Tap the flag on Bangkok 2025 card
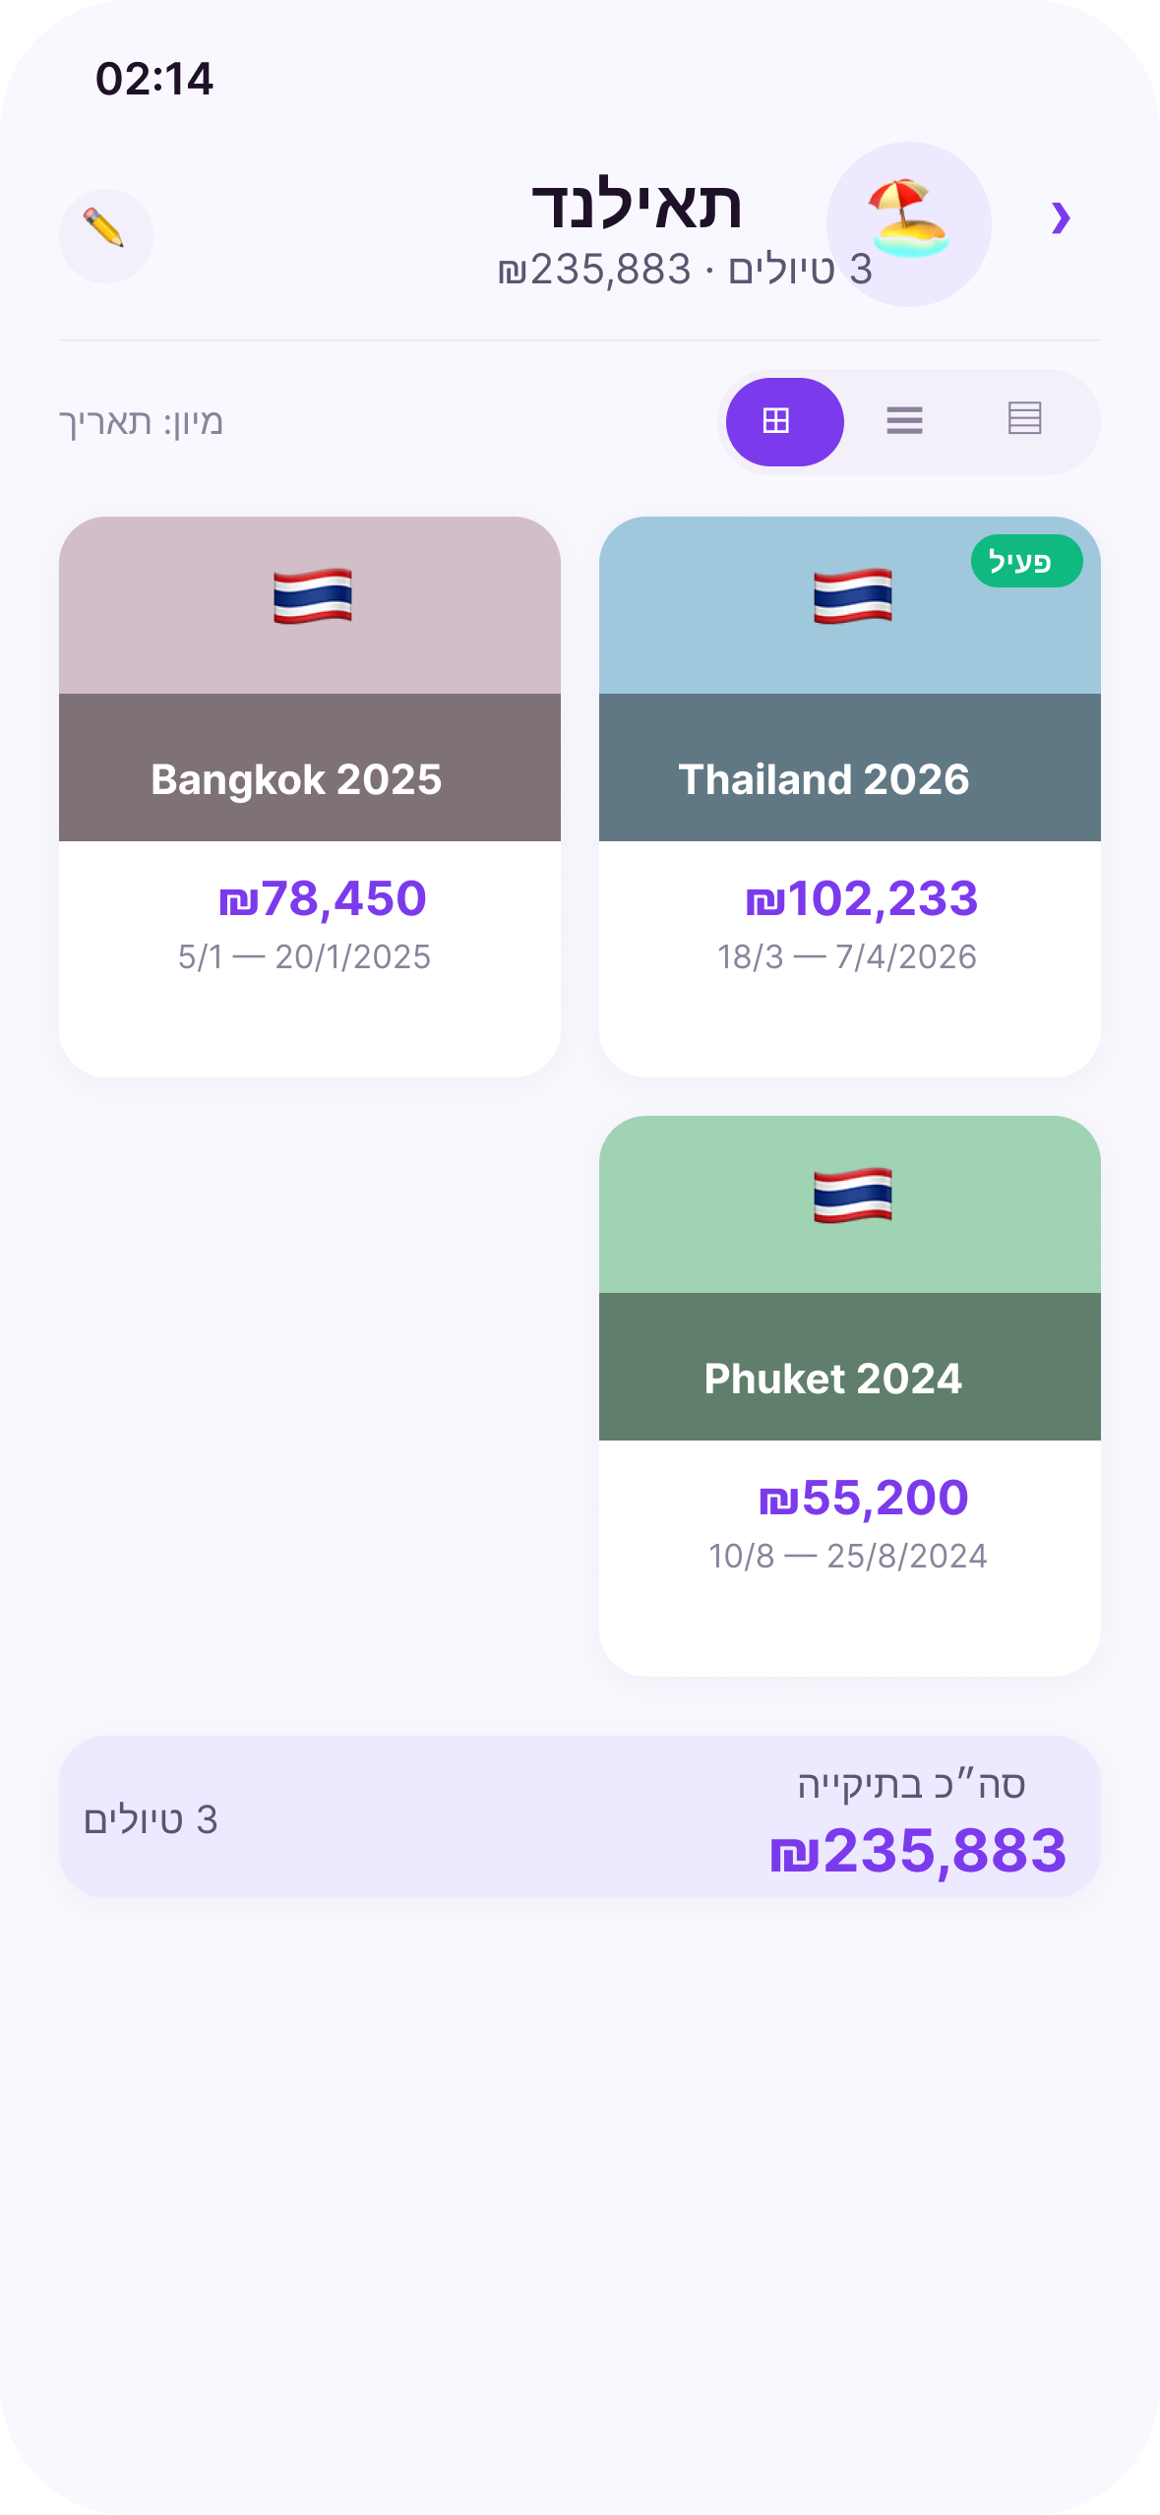Image resolution: width=1160 pixels, height=2515 pixels. [313, 596]
